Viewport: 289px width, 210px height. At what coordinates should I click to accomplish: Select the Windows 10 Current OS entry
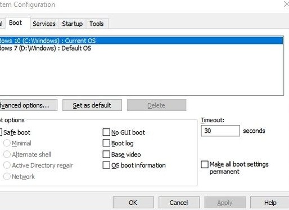[x=141, y=41]
